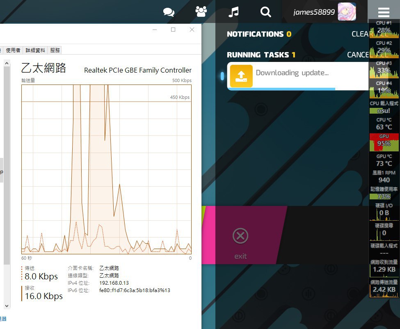The image size is (400, 329).
Task: Click the Downloading update progress bar
Action: click(281, 89)
